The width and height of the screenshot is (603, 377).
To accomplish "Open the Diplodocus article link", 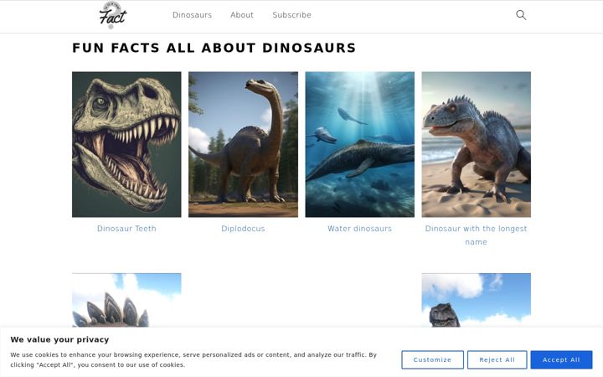I will [243, 229].
